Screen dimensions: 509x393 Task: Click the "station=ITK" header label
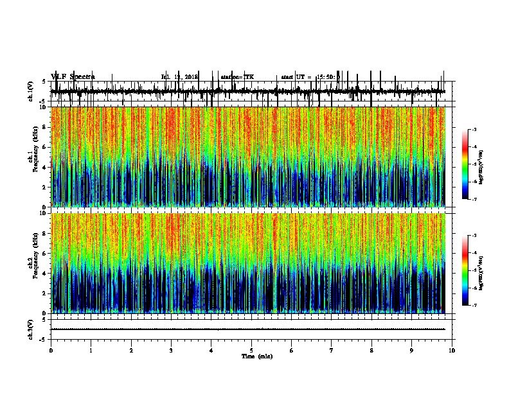(x=237, y=77)
